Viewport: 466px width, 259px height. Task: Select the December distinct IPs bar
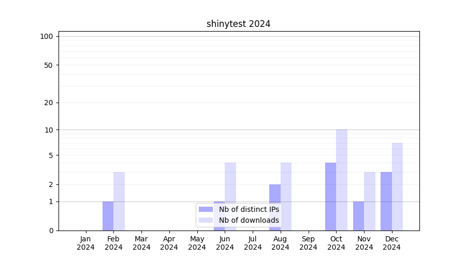(386, 201)
